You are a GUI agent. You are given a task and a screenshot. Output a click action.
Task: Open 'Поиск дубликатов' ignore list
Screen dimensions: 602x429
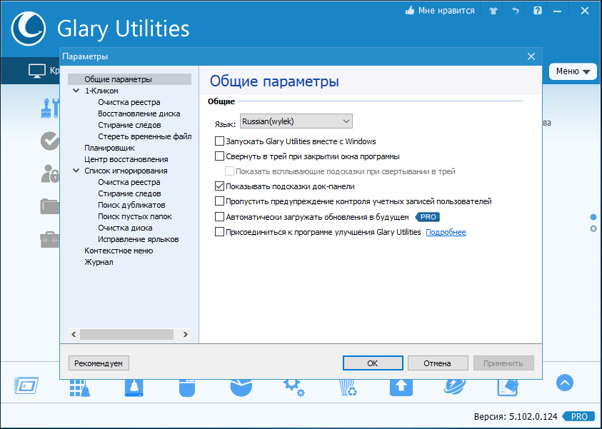[x=131, y=205]
